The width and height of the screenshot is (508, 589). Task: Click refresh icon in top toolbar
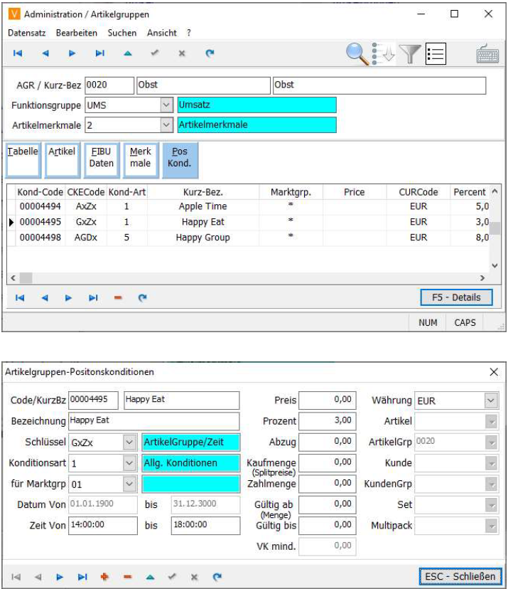pos(210,53)
